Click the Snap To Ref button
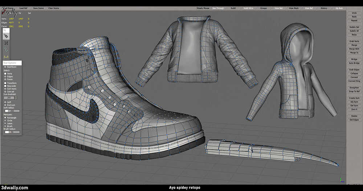Screen dimensions: 363x191 [354, 92]
